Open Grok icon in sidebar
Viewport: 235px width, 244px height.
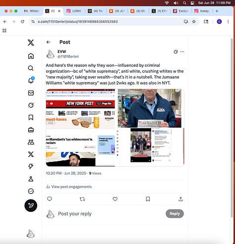[x=31, y=105]
